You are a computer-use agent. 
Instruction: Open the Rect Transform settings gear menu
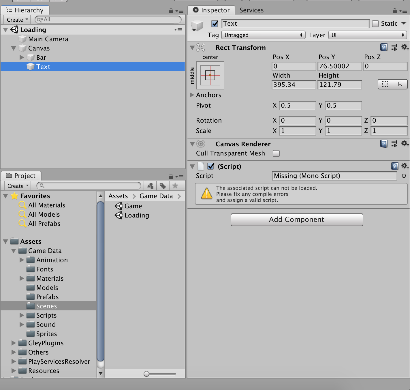coord(405,47)
